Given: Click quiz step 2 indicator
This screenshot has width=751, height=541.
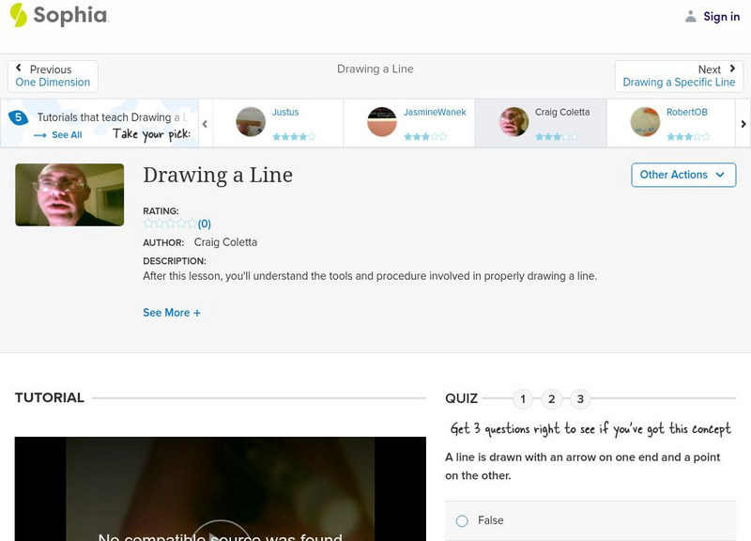Looking at the screenshot, I should click(x=552, y=398).
